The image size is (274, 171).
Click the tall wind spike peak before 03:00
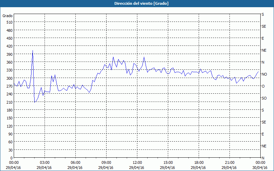tap(33, 51)
